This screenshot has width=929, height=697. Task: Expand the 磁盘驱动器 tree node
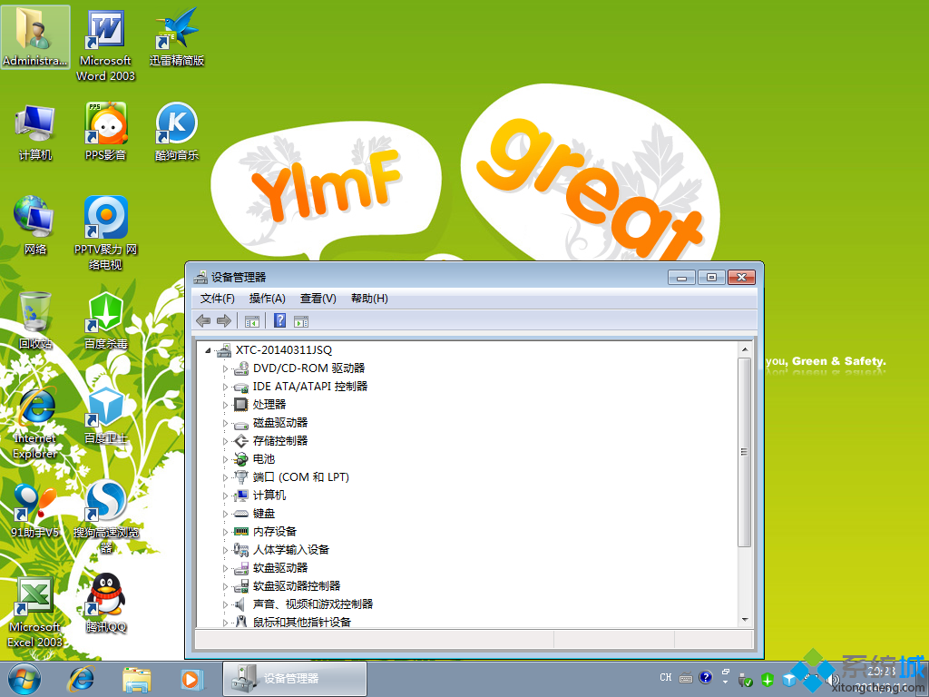227,423
